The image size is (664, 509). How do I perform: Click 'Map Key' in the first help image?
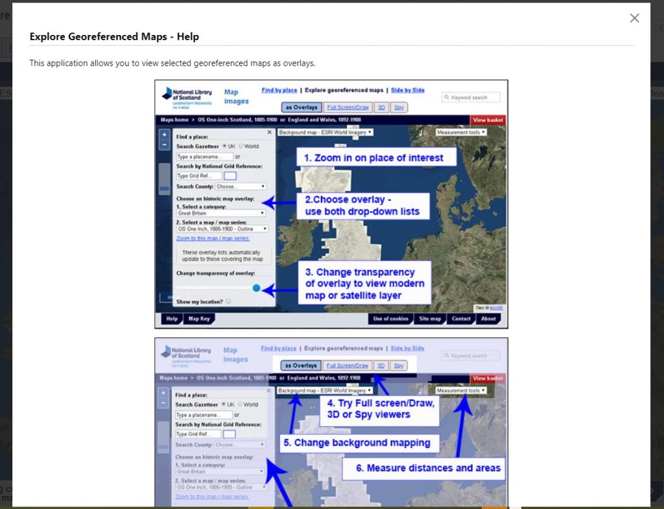tap(199, 319)
